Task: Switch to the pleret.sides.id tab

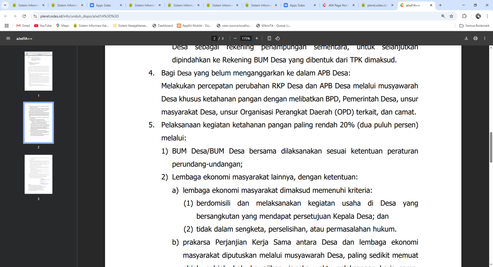Action: pyautogui.click(x=377, y=5)
